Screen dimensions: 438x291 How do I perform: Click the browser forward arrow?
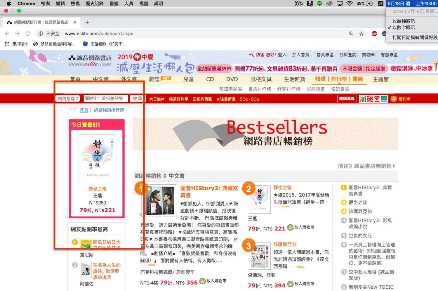(x=18, y=34)
